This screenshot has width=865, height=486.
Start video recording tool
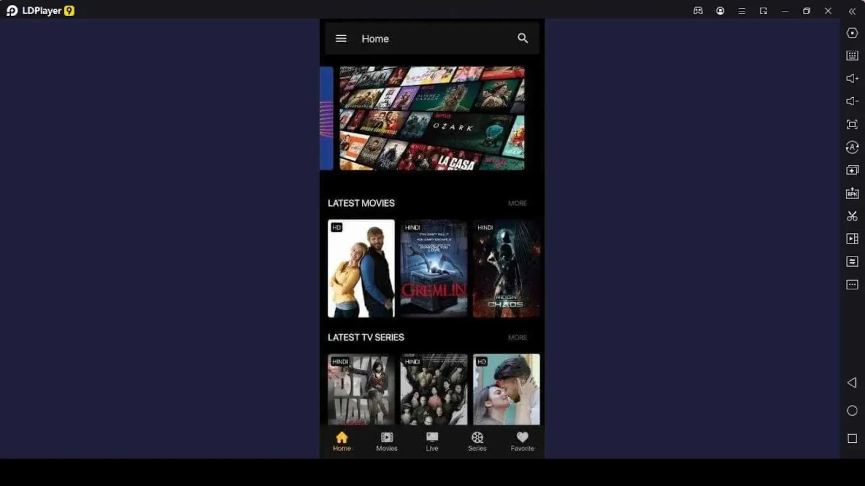852,239
